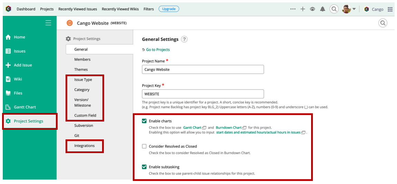
Task: Click external link icon beside Burndown Chart link
Action: coord(244,128)
